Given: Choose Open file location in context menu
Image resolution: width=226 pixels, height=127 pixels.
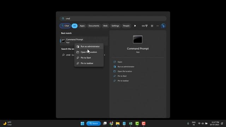Looking at the screenshot, I should [x=89, y=52].
